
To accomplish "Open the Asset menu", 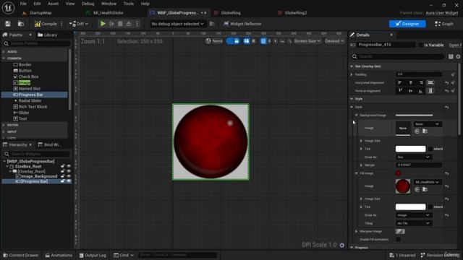I will pyautogui.click(x=53, y=4).
